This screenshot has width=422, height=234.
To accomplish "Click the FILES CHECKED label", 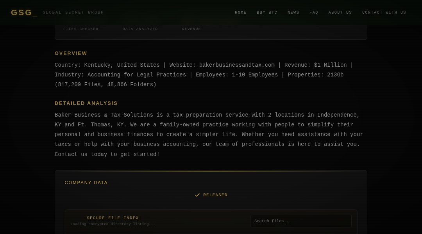I will point(81,29).
